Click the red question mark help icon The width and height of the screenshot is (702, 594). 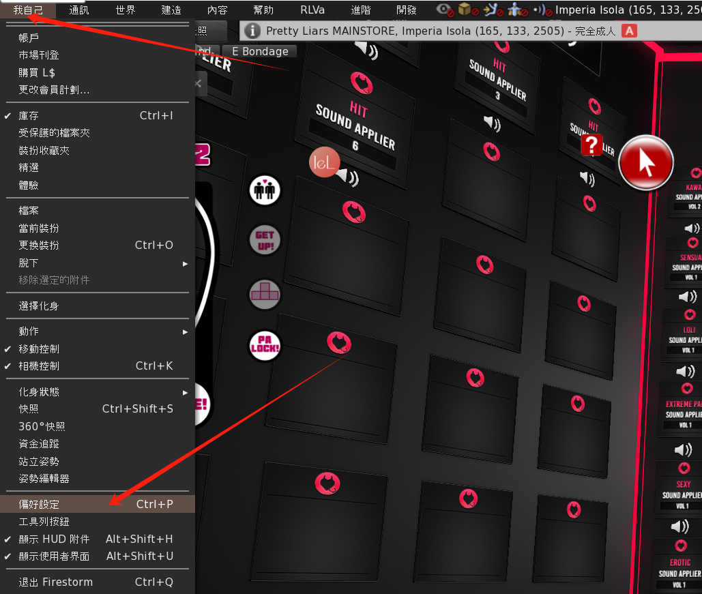tap(591, 145)
